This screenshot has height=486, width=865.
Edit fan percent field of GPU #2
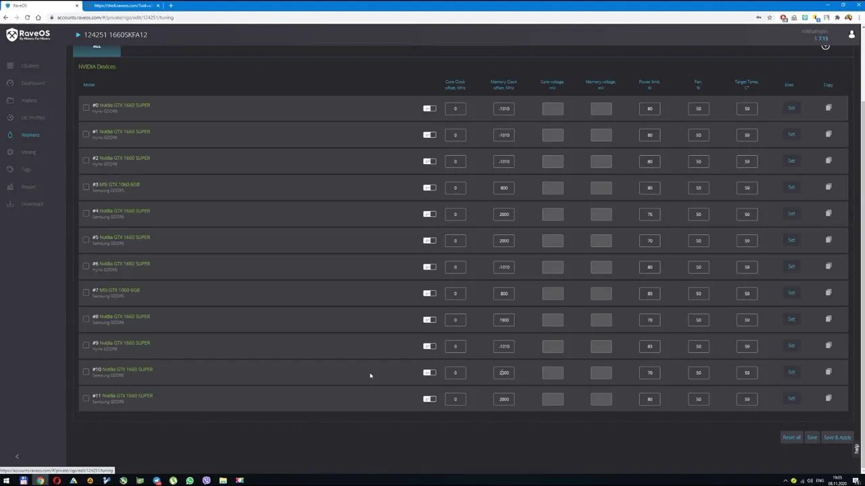click(x=699, y=161)
